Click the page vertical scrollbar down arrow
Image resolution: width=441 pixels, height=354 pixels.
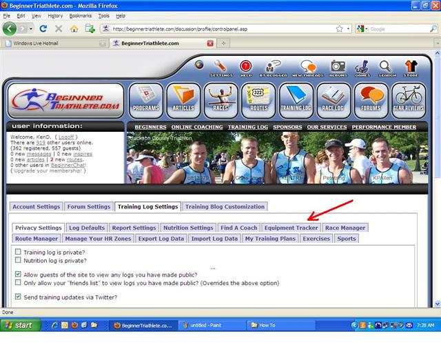[x=438, y=304]
